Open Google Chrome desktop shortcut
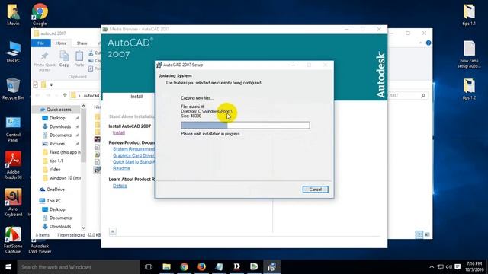This screenshot has height=274, width=488. point(40,15)
